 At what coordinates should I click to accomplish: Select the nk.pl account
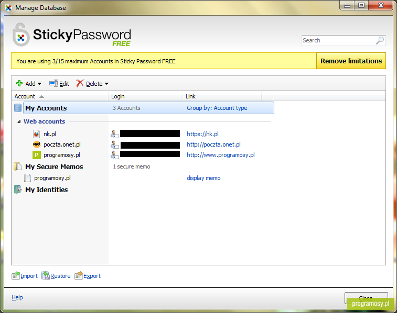coord(50,134)
